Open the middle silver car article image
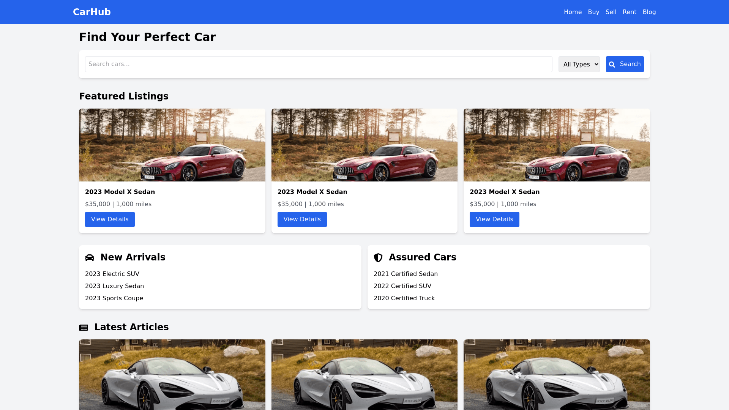Screen dimensions: 729x410 364,374
